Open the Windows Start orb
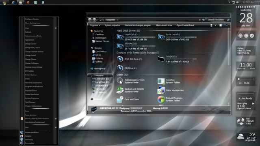 (x=4, y=3)
